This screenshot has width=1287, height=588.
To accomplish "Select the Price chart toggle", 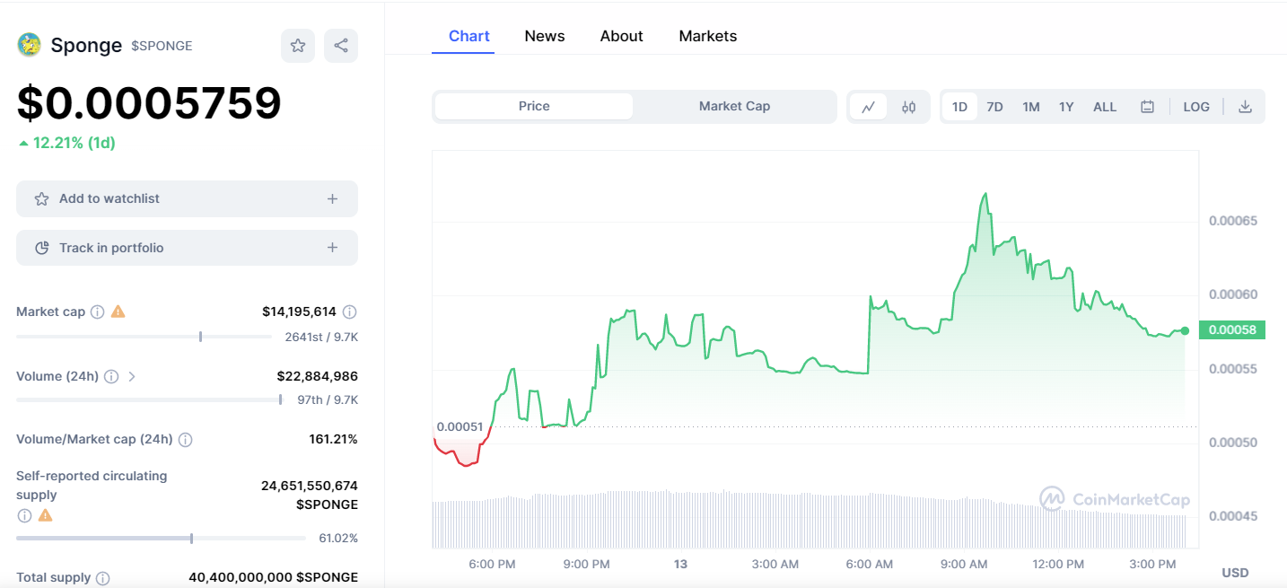I will coord(534,106).
